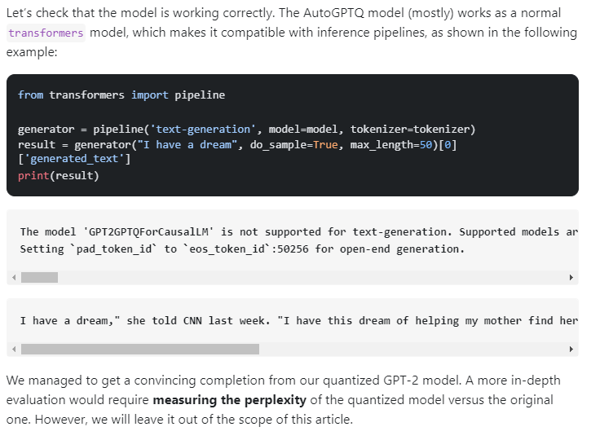
Task: Click the empty scrollbar track under the generated text
Action: [x=408, y=349]
